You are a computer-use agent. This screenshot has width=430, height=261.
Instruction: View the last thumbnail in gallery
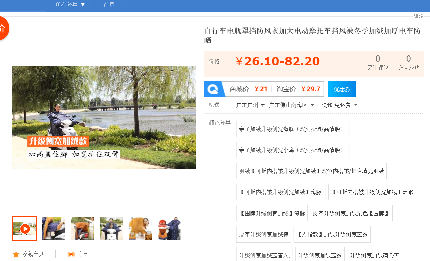click(x=169, y=229)
